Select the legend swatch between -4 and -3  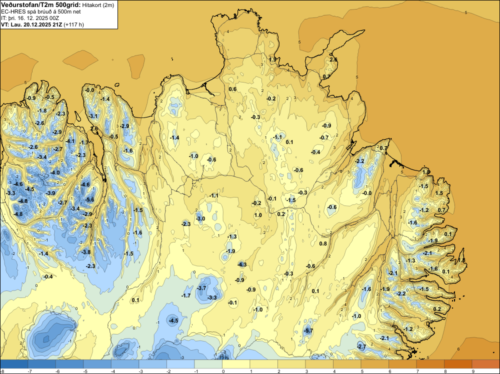pos(125,364)
